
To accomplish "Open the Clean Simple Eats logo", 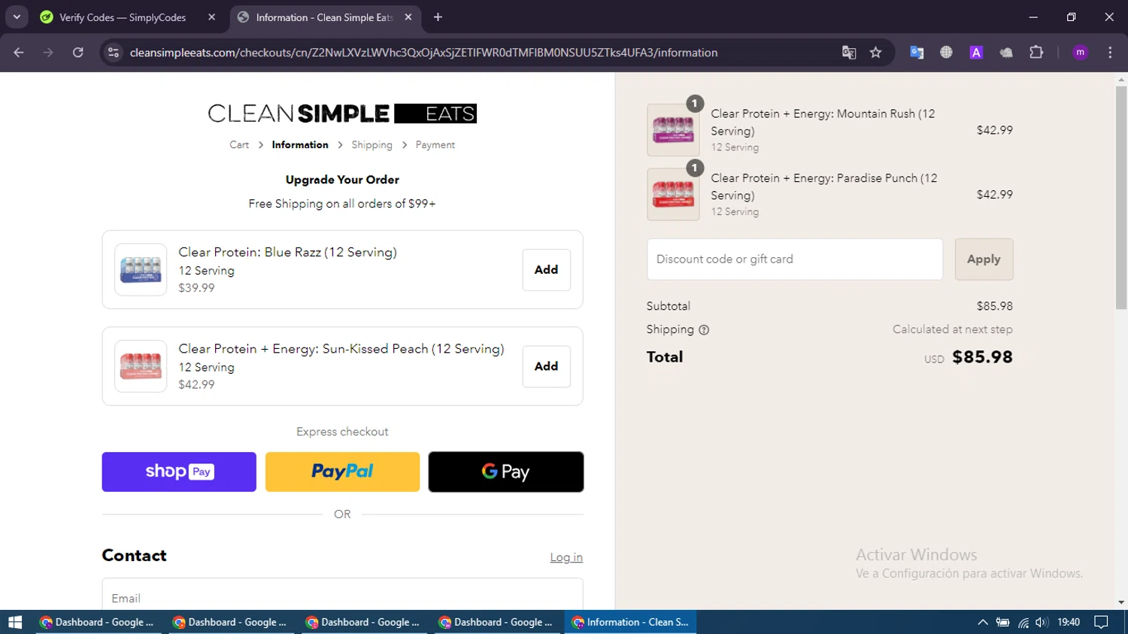I will 342,114.
